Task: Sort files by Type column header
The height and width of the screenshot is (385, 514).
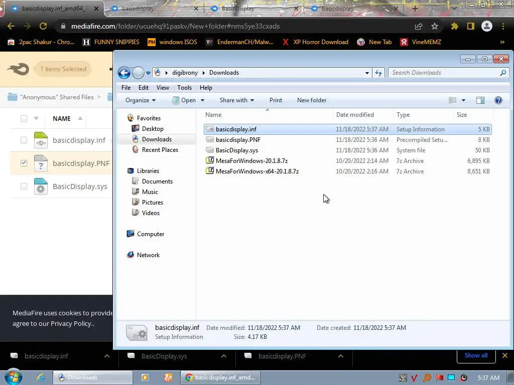Action: pyautogui.click(x=423, y=115)
